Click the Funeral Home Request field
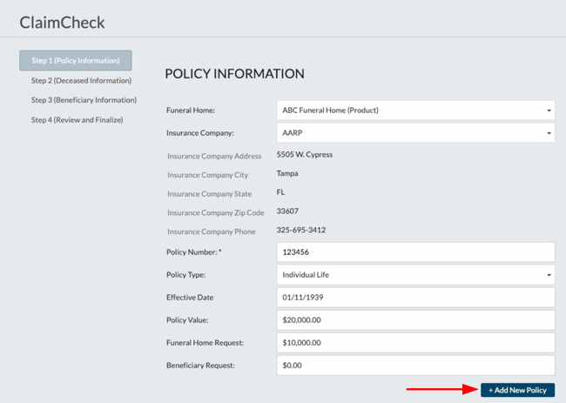 coord(415,343)
